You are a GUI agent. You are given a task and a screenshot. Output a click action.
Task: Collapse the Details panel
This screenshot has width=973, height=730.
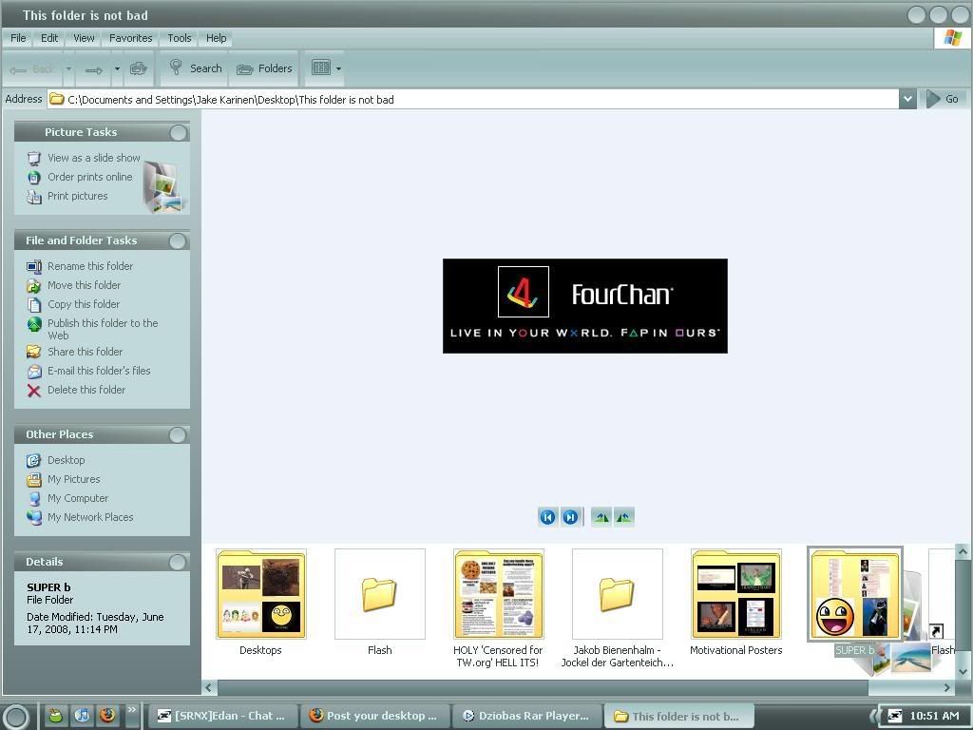pos(178,562)
